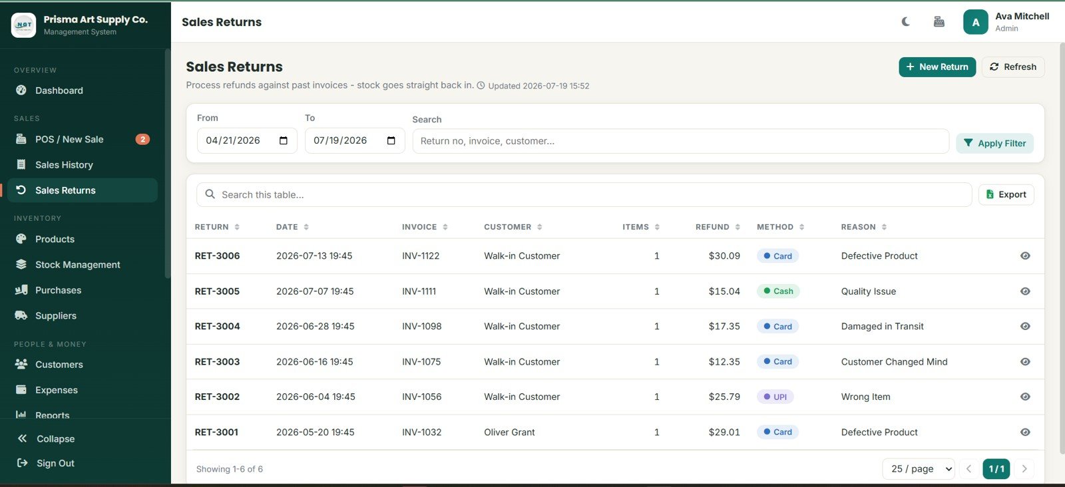
Task: Click invoice INV-1098
Action: click(x=421, y=327)
